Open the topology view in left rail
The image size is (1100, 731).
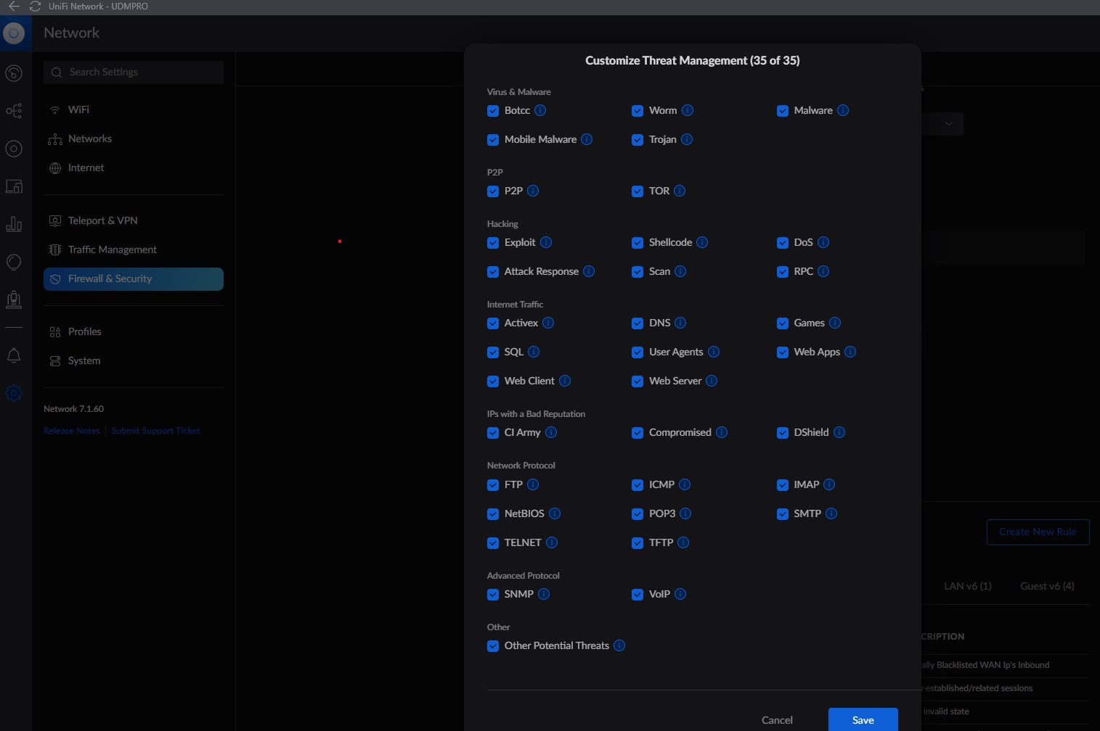click(14, 111)
